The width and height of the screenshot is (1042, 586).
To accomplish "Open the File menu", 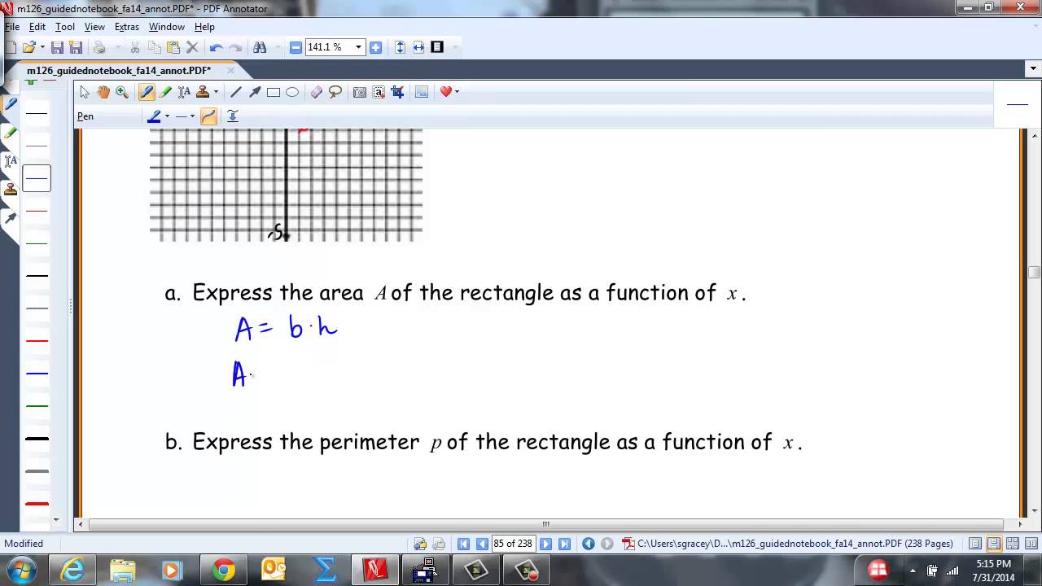I will [x=11, y=27].
